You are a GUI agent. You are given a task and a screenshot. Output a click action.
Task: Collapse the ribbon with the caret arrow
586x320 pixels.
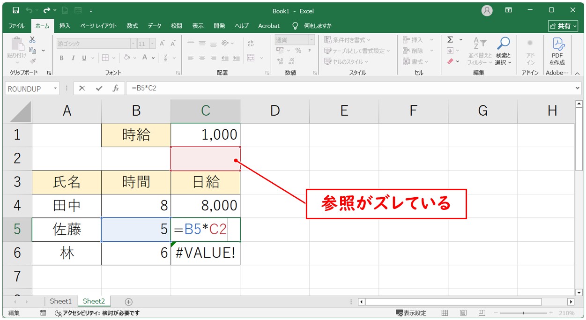[577, 73]
